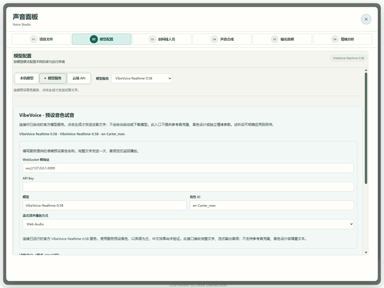
Task: Click the '音色 ID' label
Action: [x=195, y=197]
